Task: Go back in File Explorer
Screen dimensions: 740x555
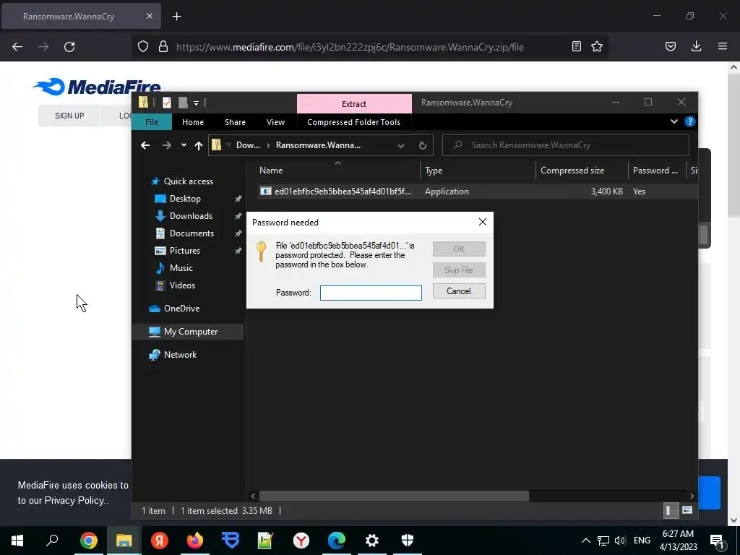Action: point(145,145)
